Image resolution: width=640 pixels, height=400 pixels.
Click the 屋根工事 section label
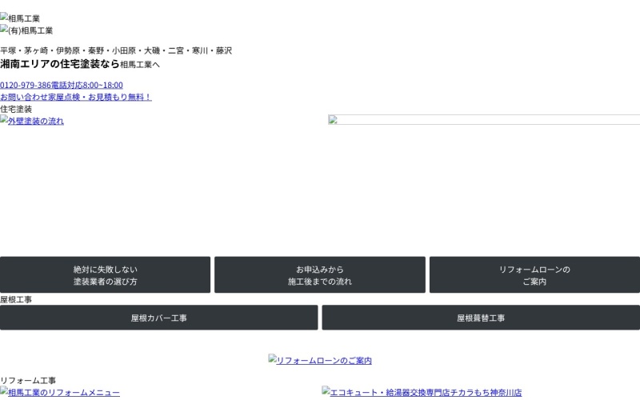click(16, 299)
